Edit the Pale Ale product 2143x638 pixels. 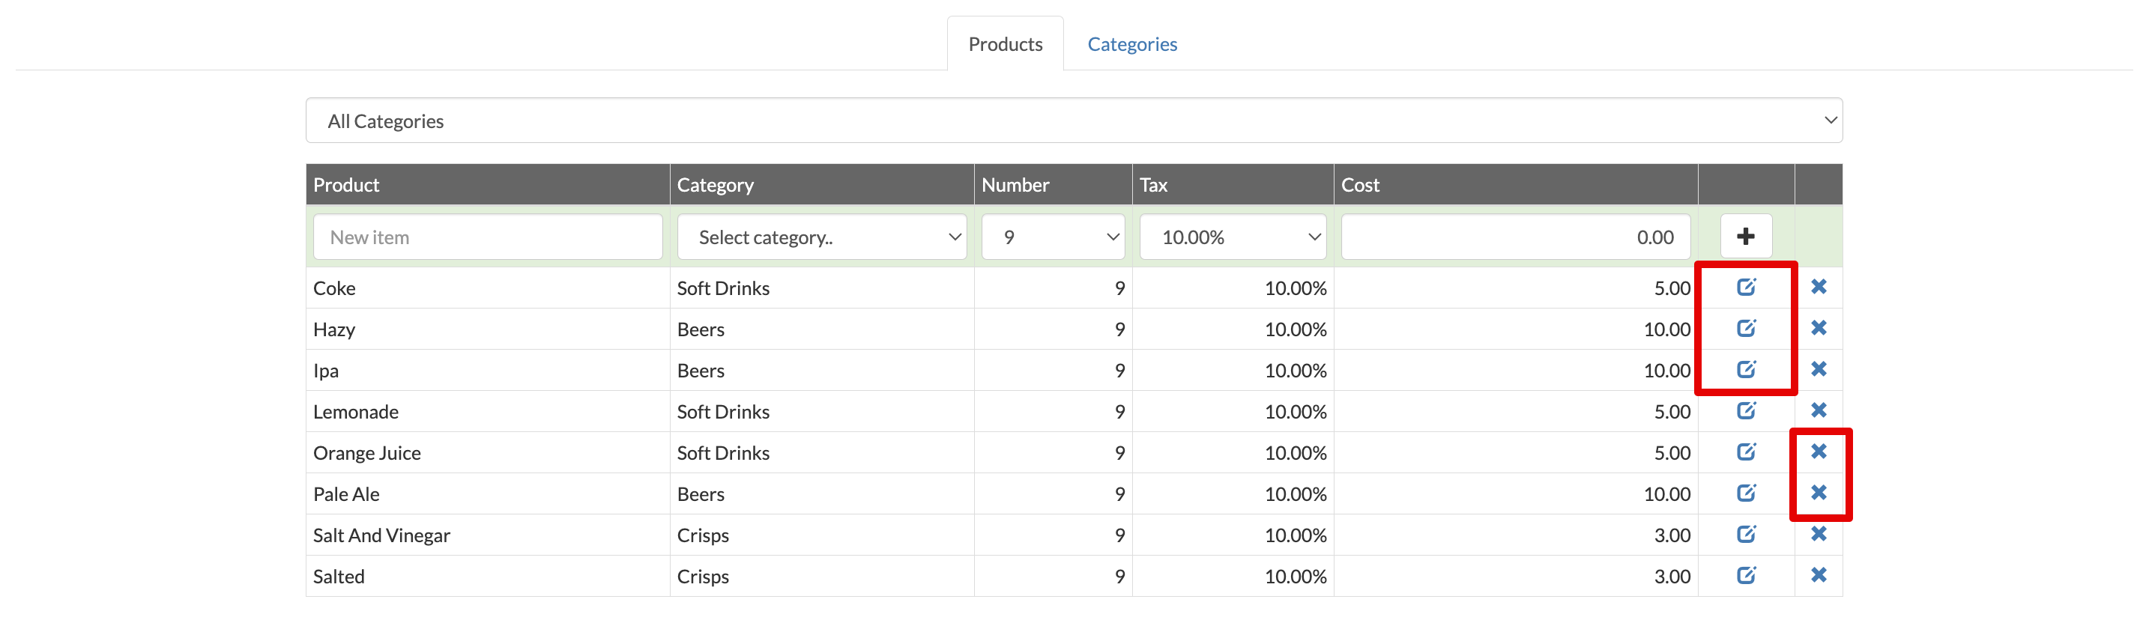[1745, 493]
